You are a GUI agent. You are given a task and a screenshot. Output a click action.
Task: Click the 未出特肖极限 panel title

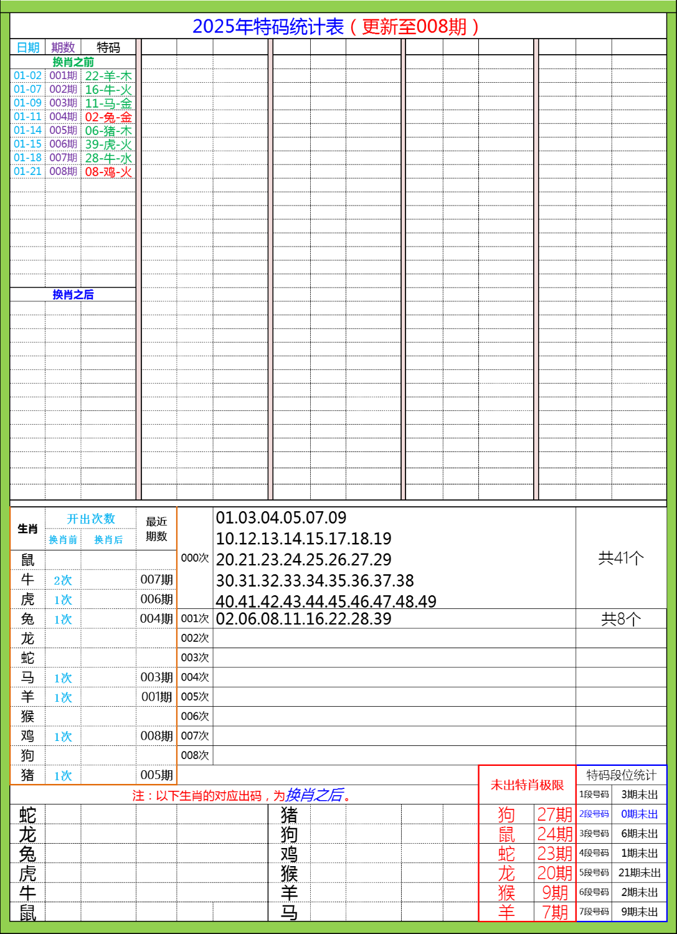(527, 786)
